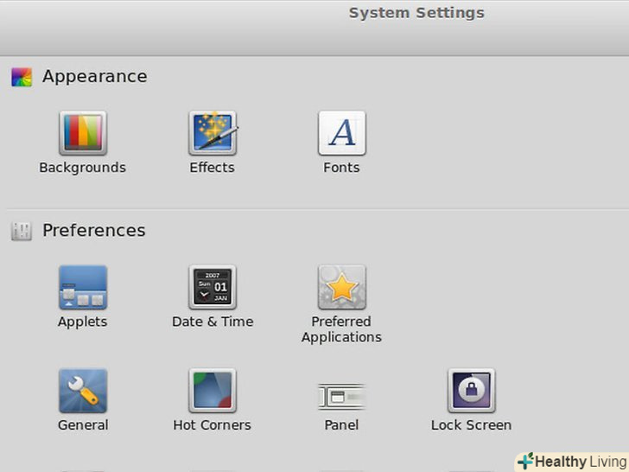Click the Healthy Living watermark logo
Viewport: 629px width, 472px height.
572,461
